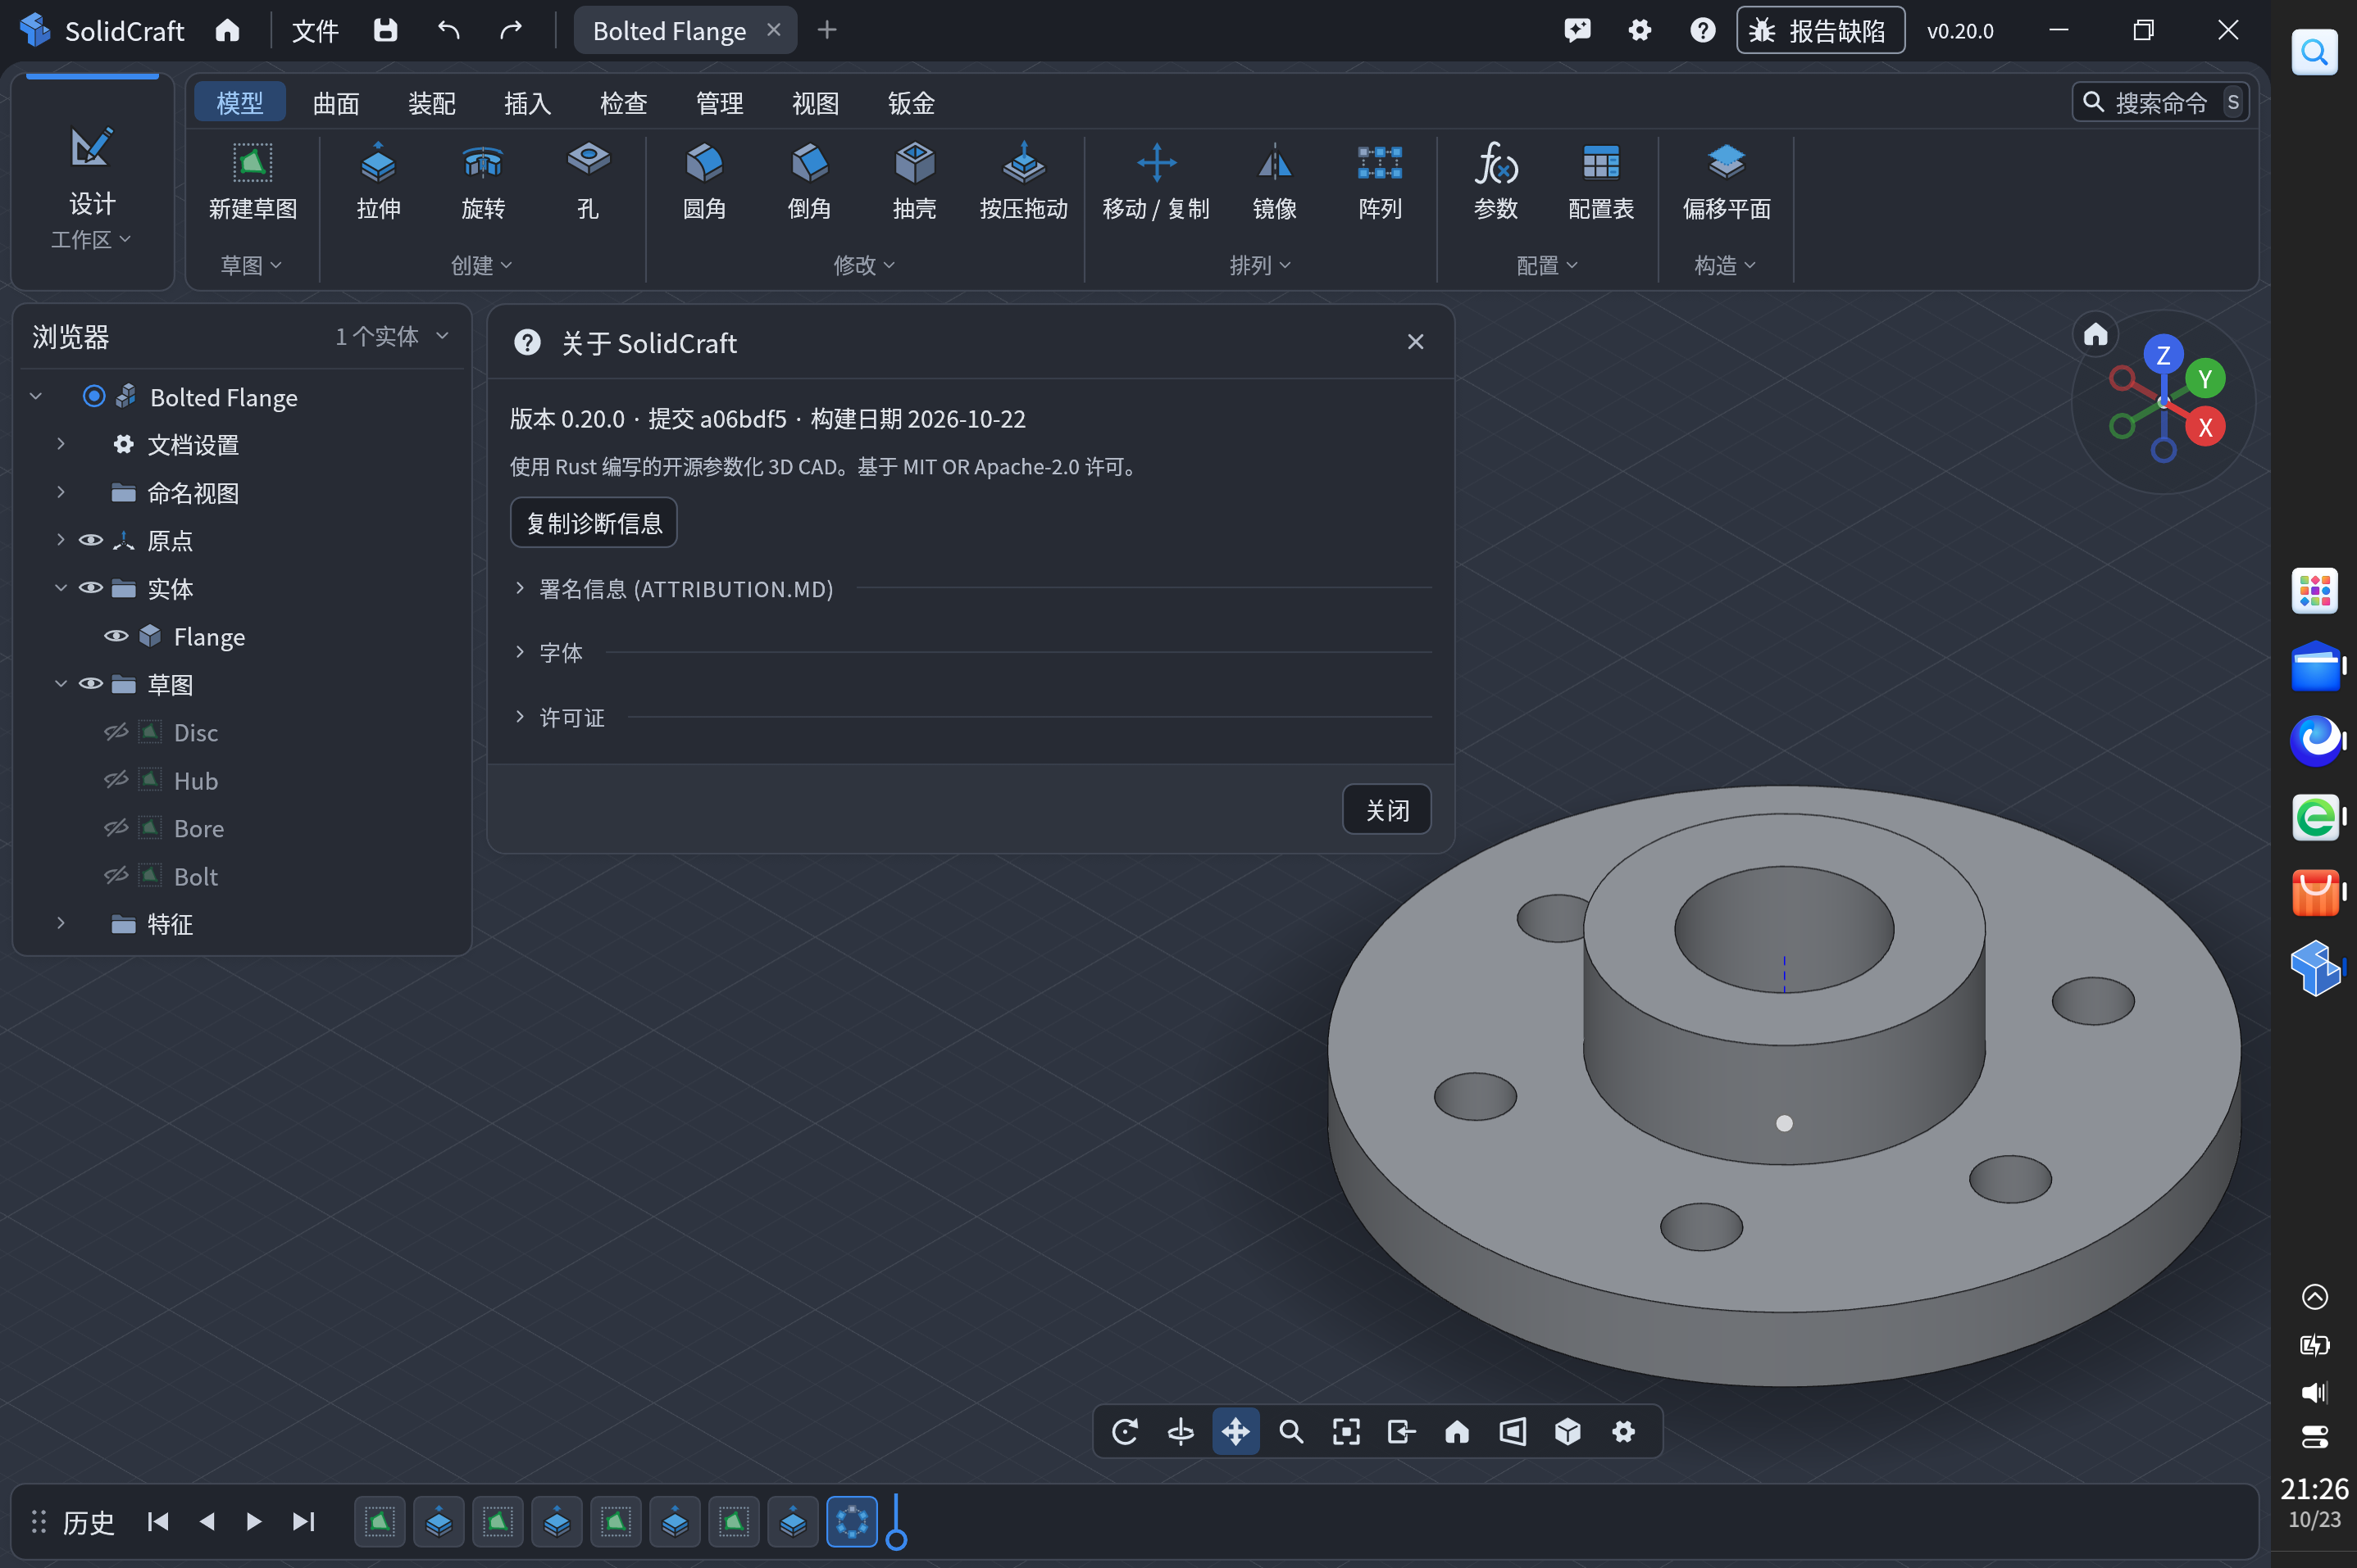Collapse the 草图 folder in browser
The height and width of the screenshot is (1568, 2357).
61,684
